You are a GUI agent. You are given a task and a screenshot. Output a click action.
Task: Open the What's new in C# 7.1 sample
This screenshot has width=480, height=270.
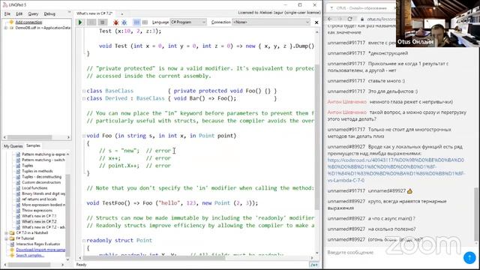39,216
